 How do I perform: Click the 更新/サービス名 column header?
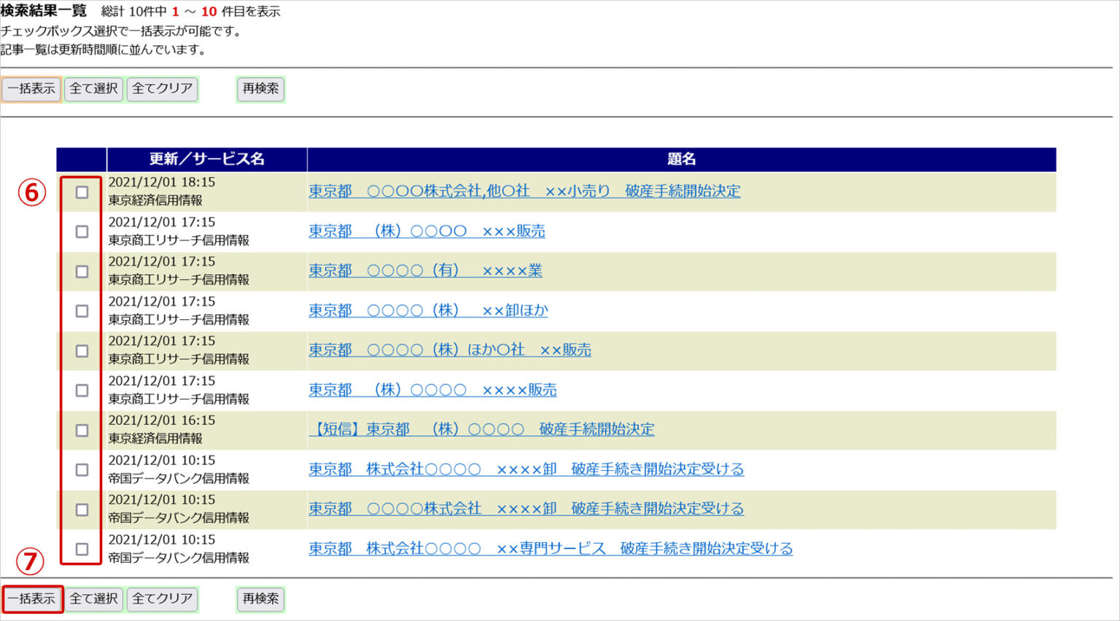coord(206,159)
